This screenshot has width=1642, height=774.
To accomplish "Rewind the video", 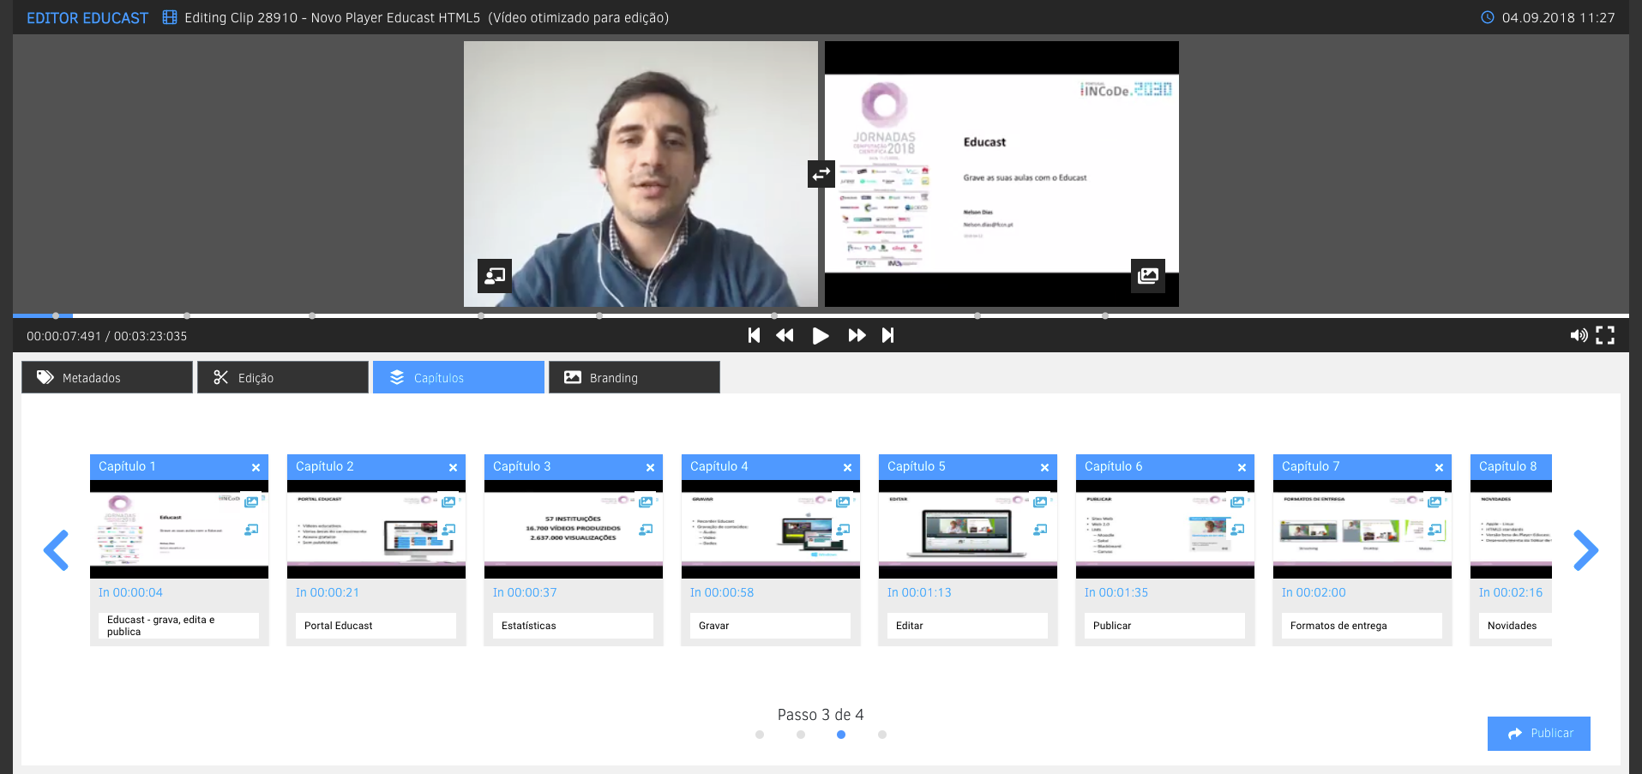I will coord(785,335).
